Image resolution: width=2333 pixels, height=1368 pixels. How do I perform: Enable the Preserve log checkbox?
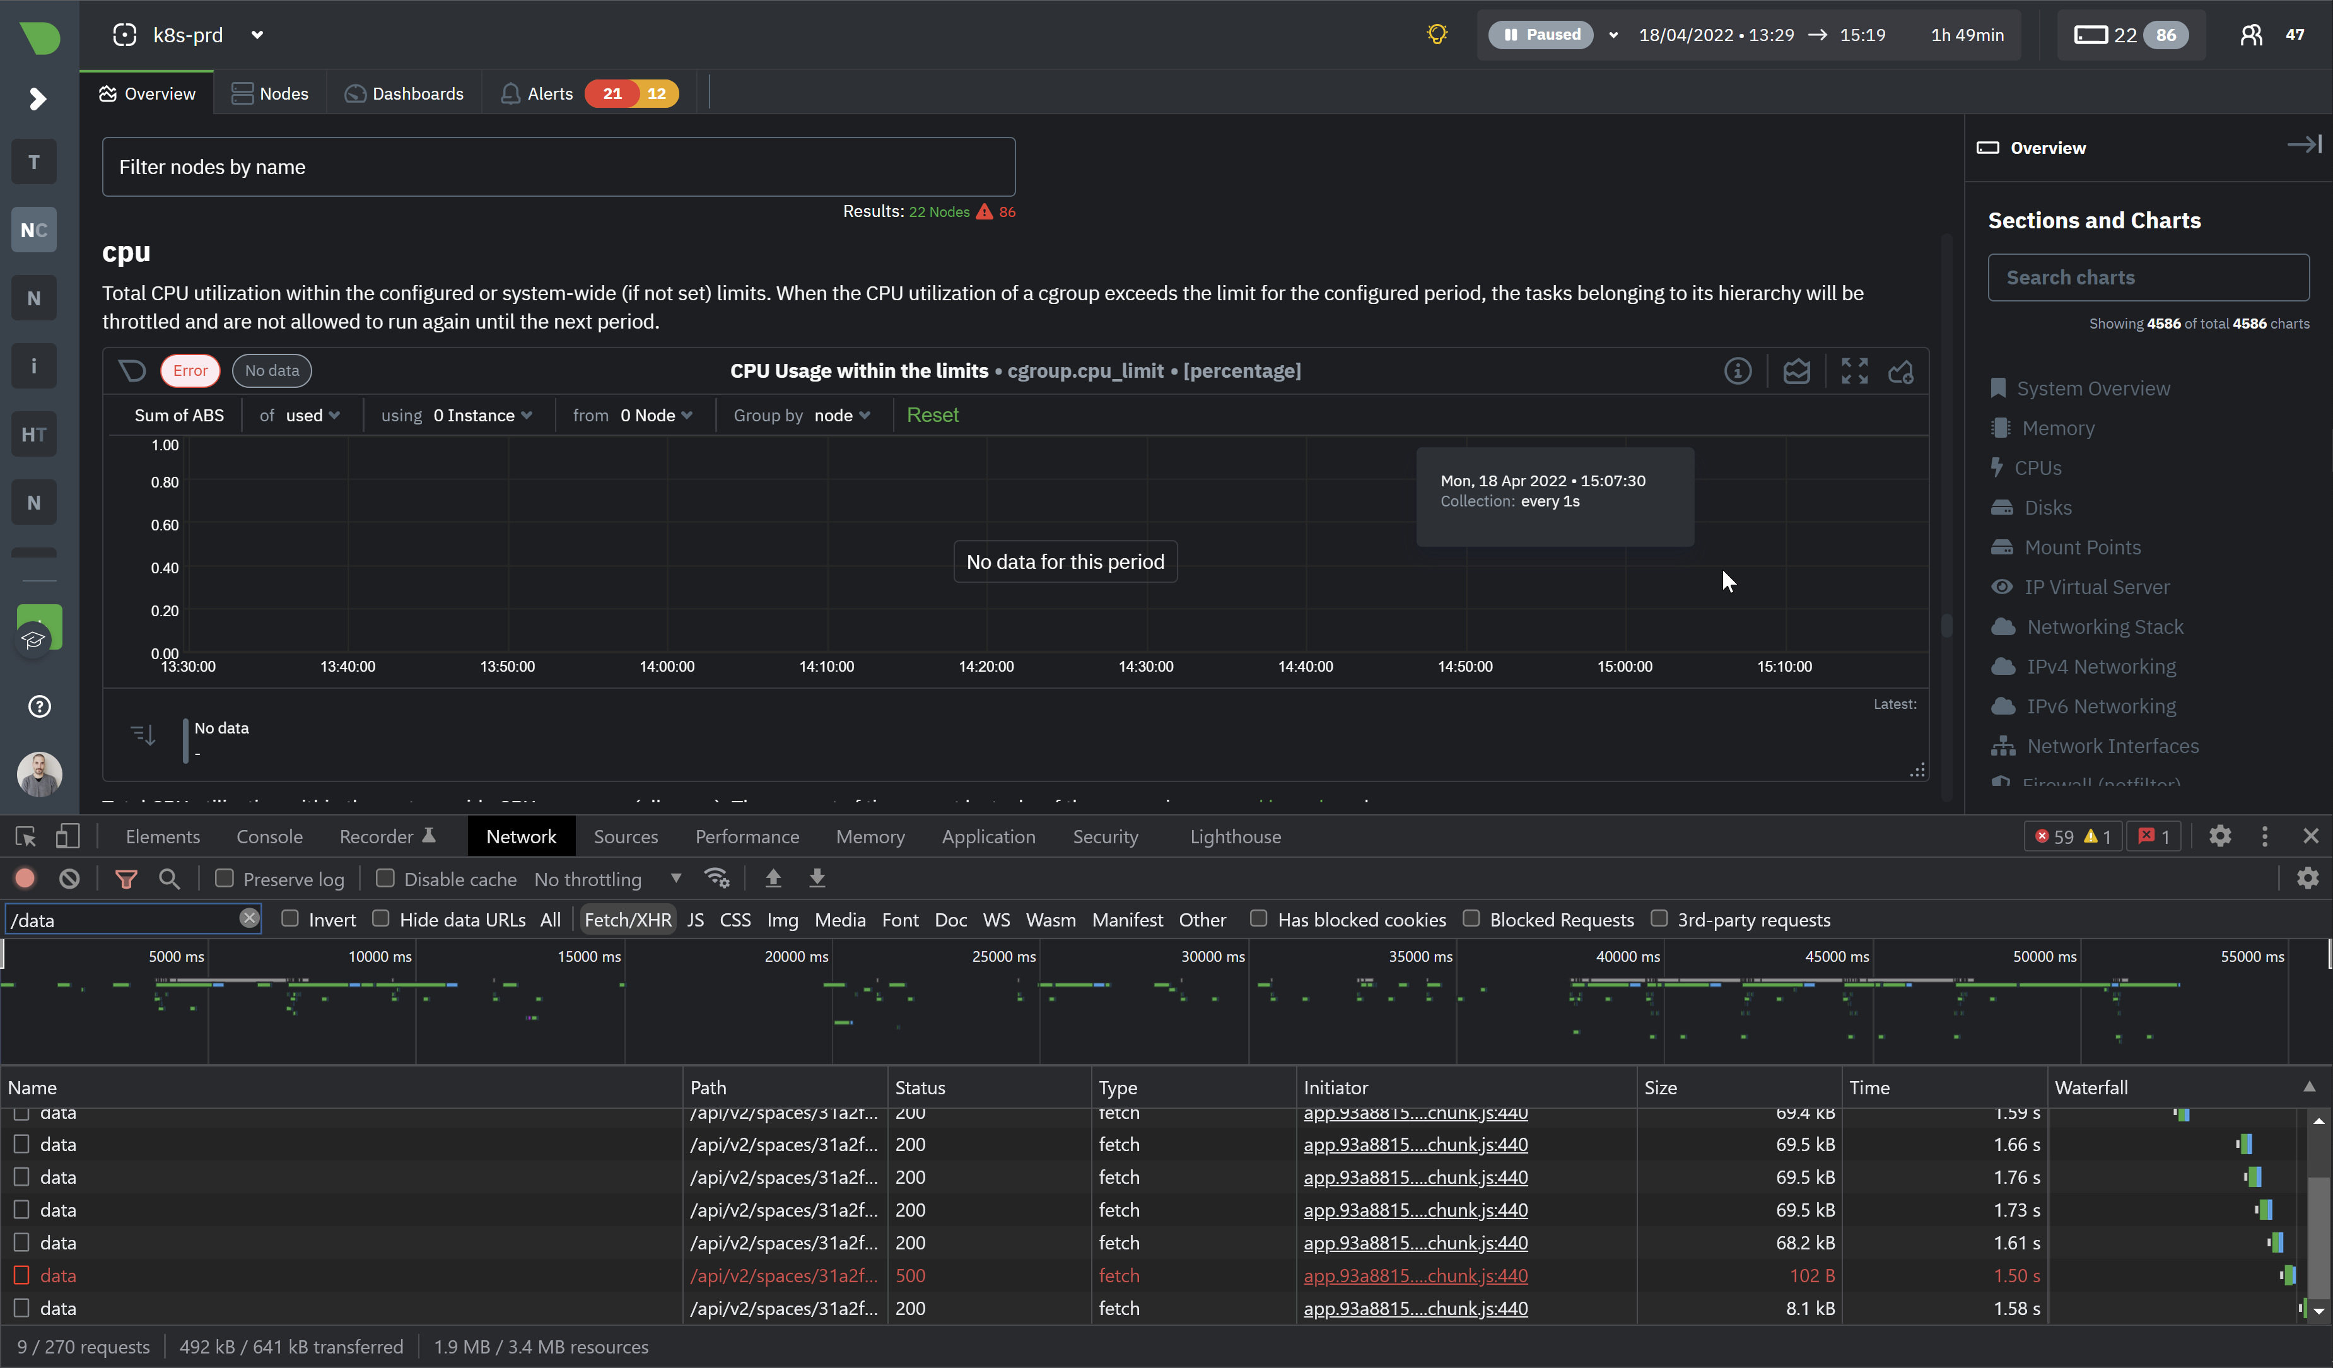coord(224,879)
